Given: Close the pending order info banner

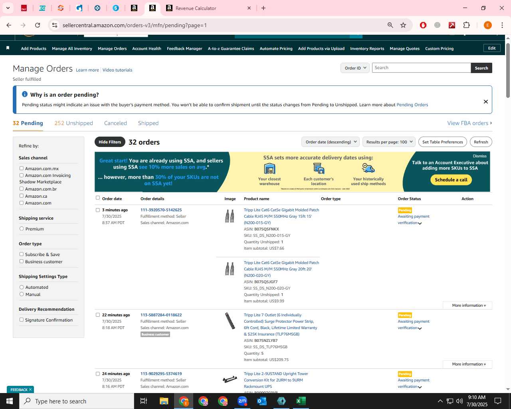Looking at the screenshot, I should (x=486, y=101).
